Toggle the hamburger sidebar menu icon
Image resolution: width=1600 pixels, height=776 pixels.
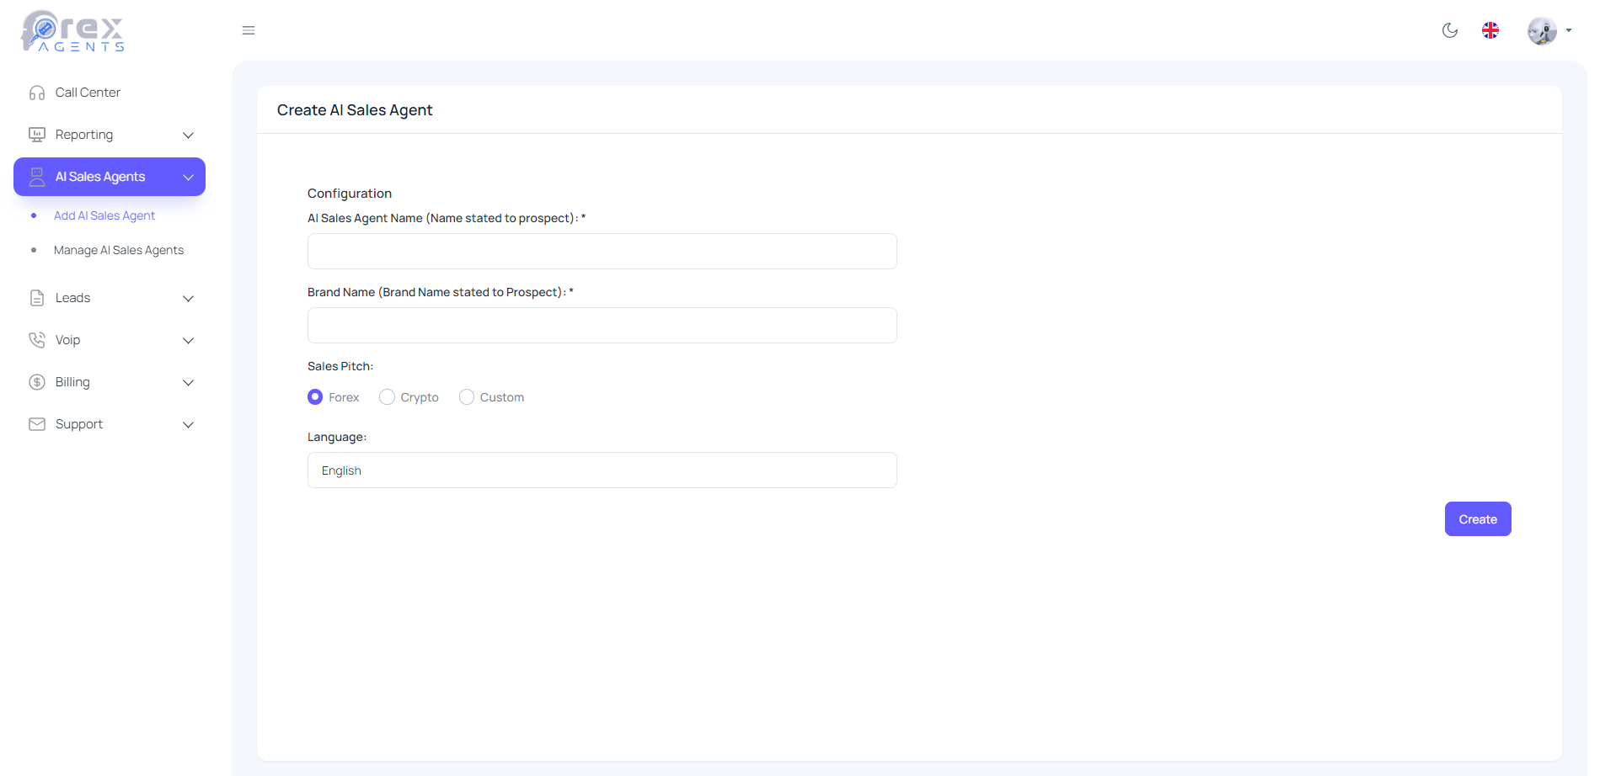[x=249, y=30]
